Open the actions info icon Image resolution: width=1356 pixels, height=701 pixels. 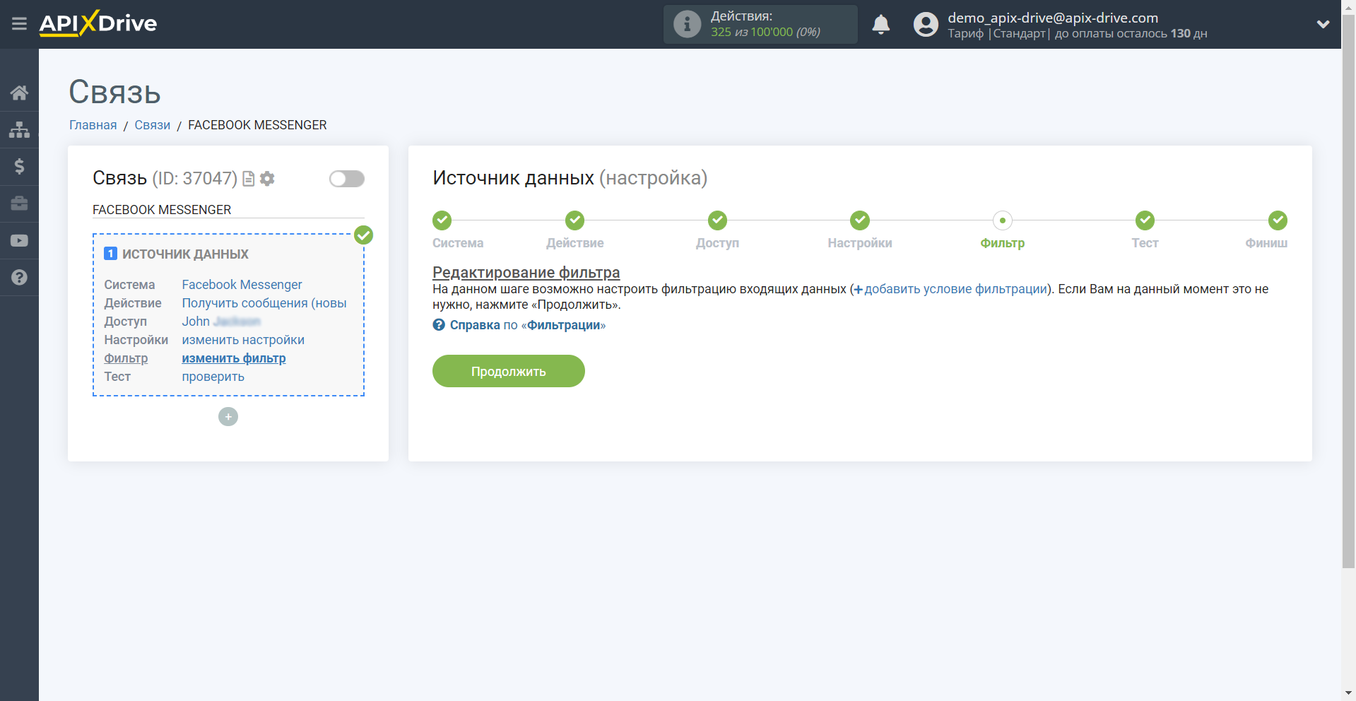pyautogui.click(x=687, y=24)
